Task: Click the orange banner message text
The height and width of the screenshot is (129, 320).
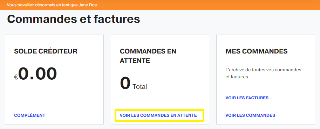Action: tap(53, 5)
